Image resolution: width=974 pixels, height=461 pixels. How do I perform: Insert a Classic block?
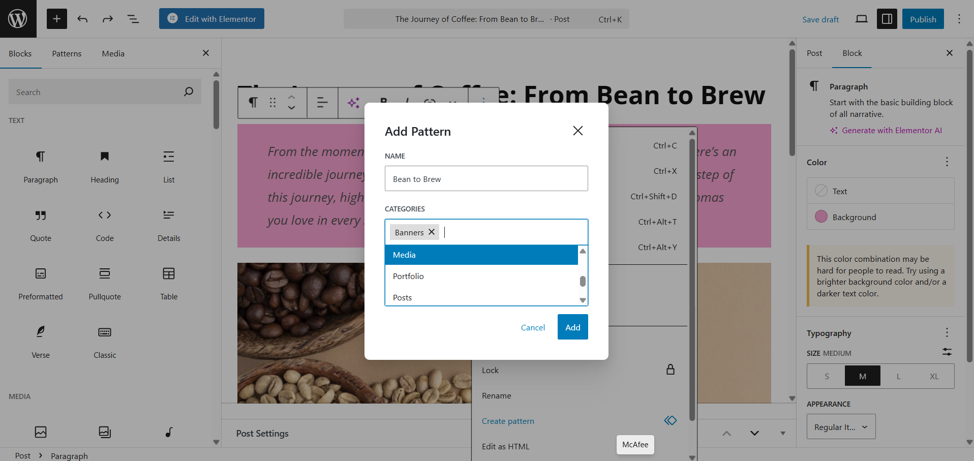(x=105, y=342)
